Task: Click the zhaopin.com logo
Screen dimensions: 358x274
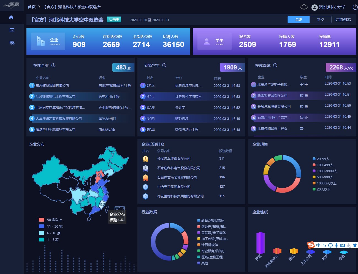Action: tap(11, 5)
